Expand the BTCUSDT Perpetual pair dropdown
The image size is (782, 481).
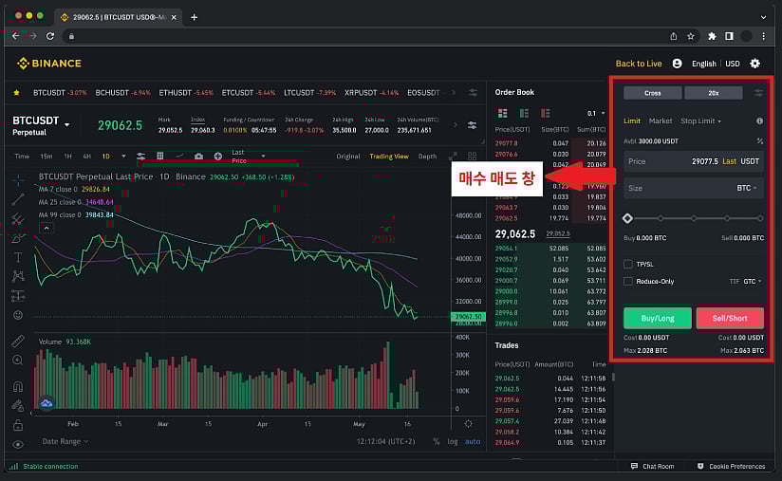(x=66, y=122)
